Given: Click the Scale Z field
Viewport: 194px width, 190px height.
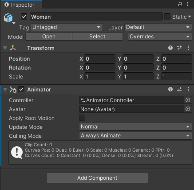Looking at the screenshot, I should point(177,76).
